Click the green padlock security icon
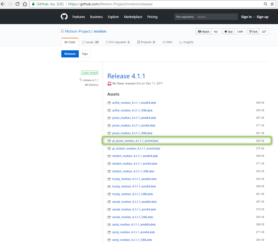 [x=33, y=4]
